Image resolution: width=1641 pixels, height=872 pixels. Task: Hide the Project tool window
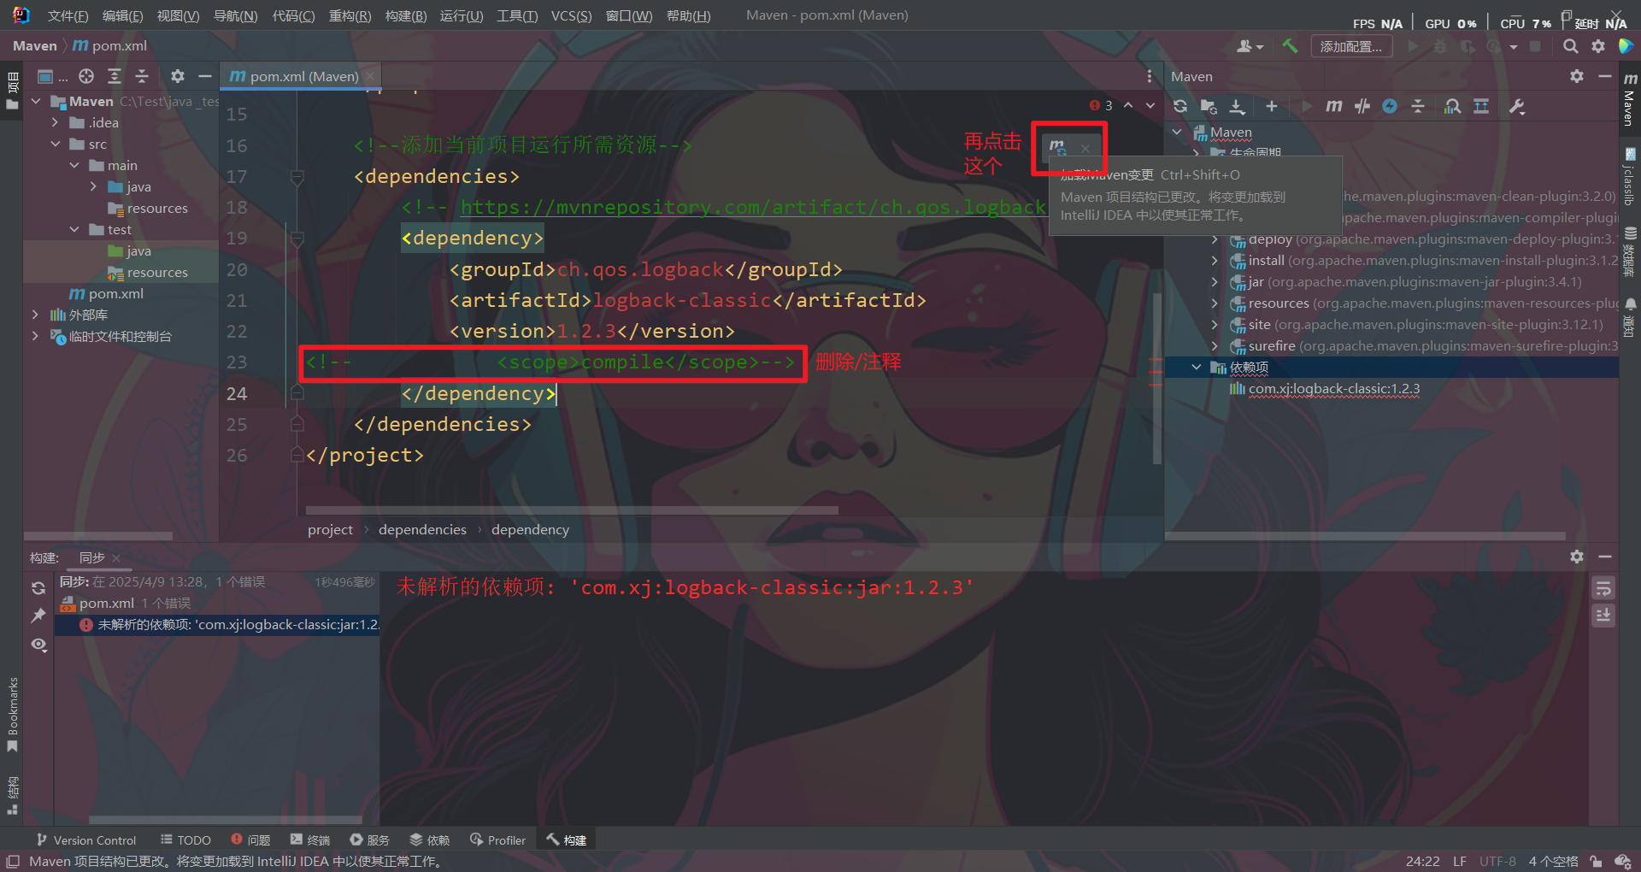point(204,76)
